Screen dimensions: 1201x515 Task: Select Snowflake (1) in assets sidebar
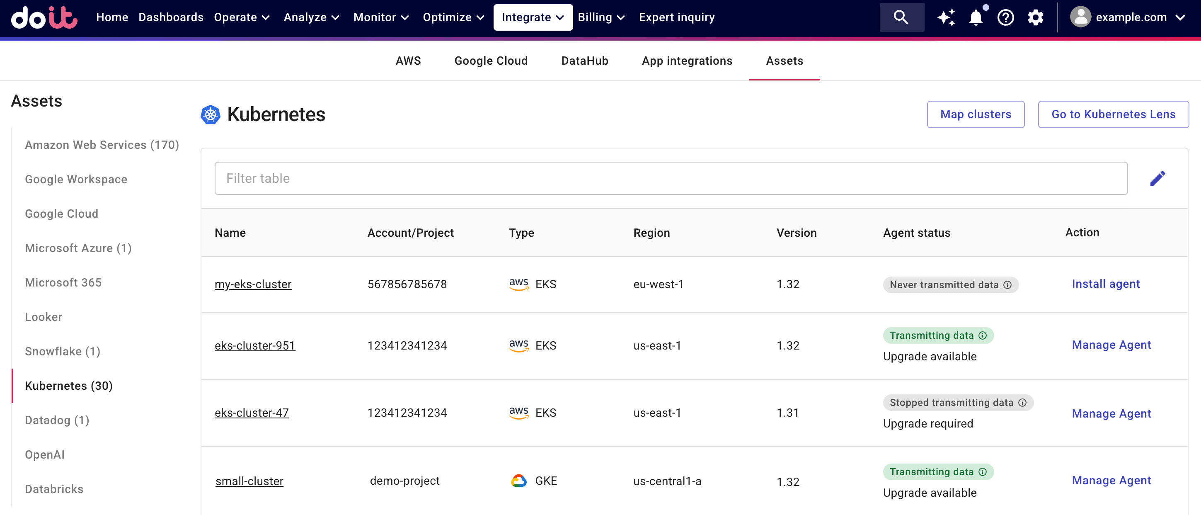[63, 351]
